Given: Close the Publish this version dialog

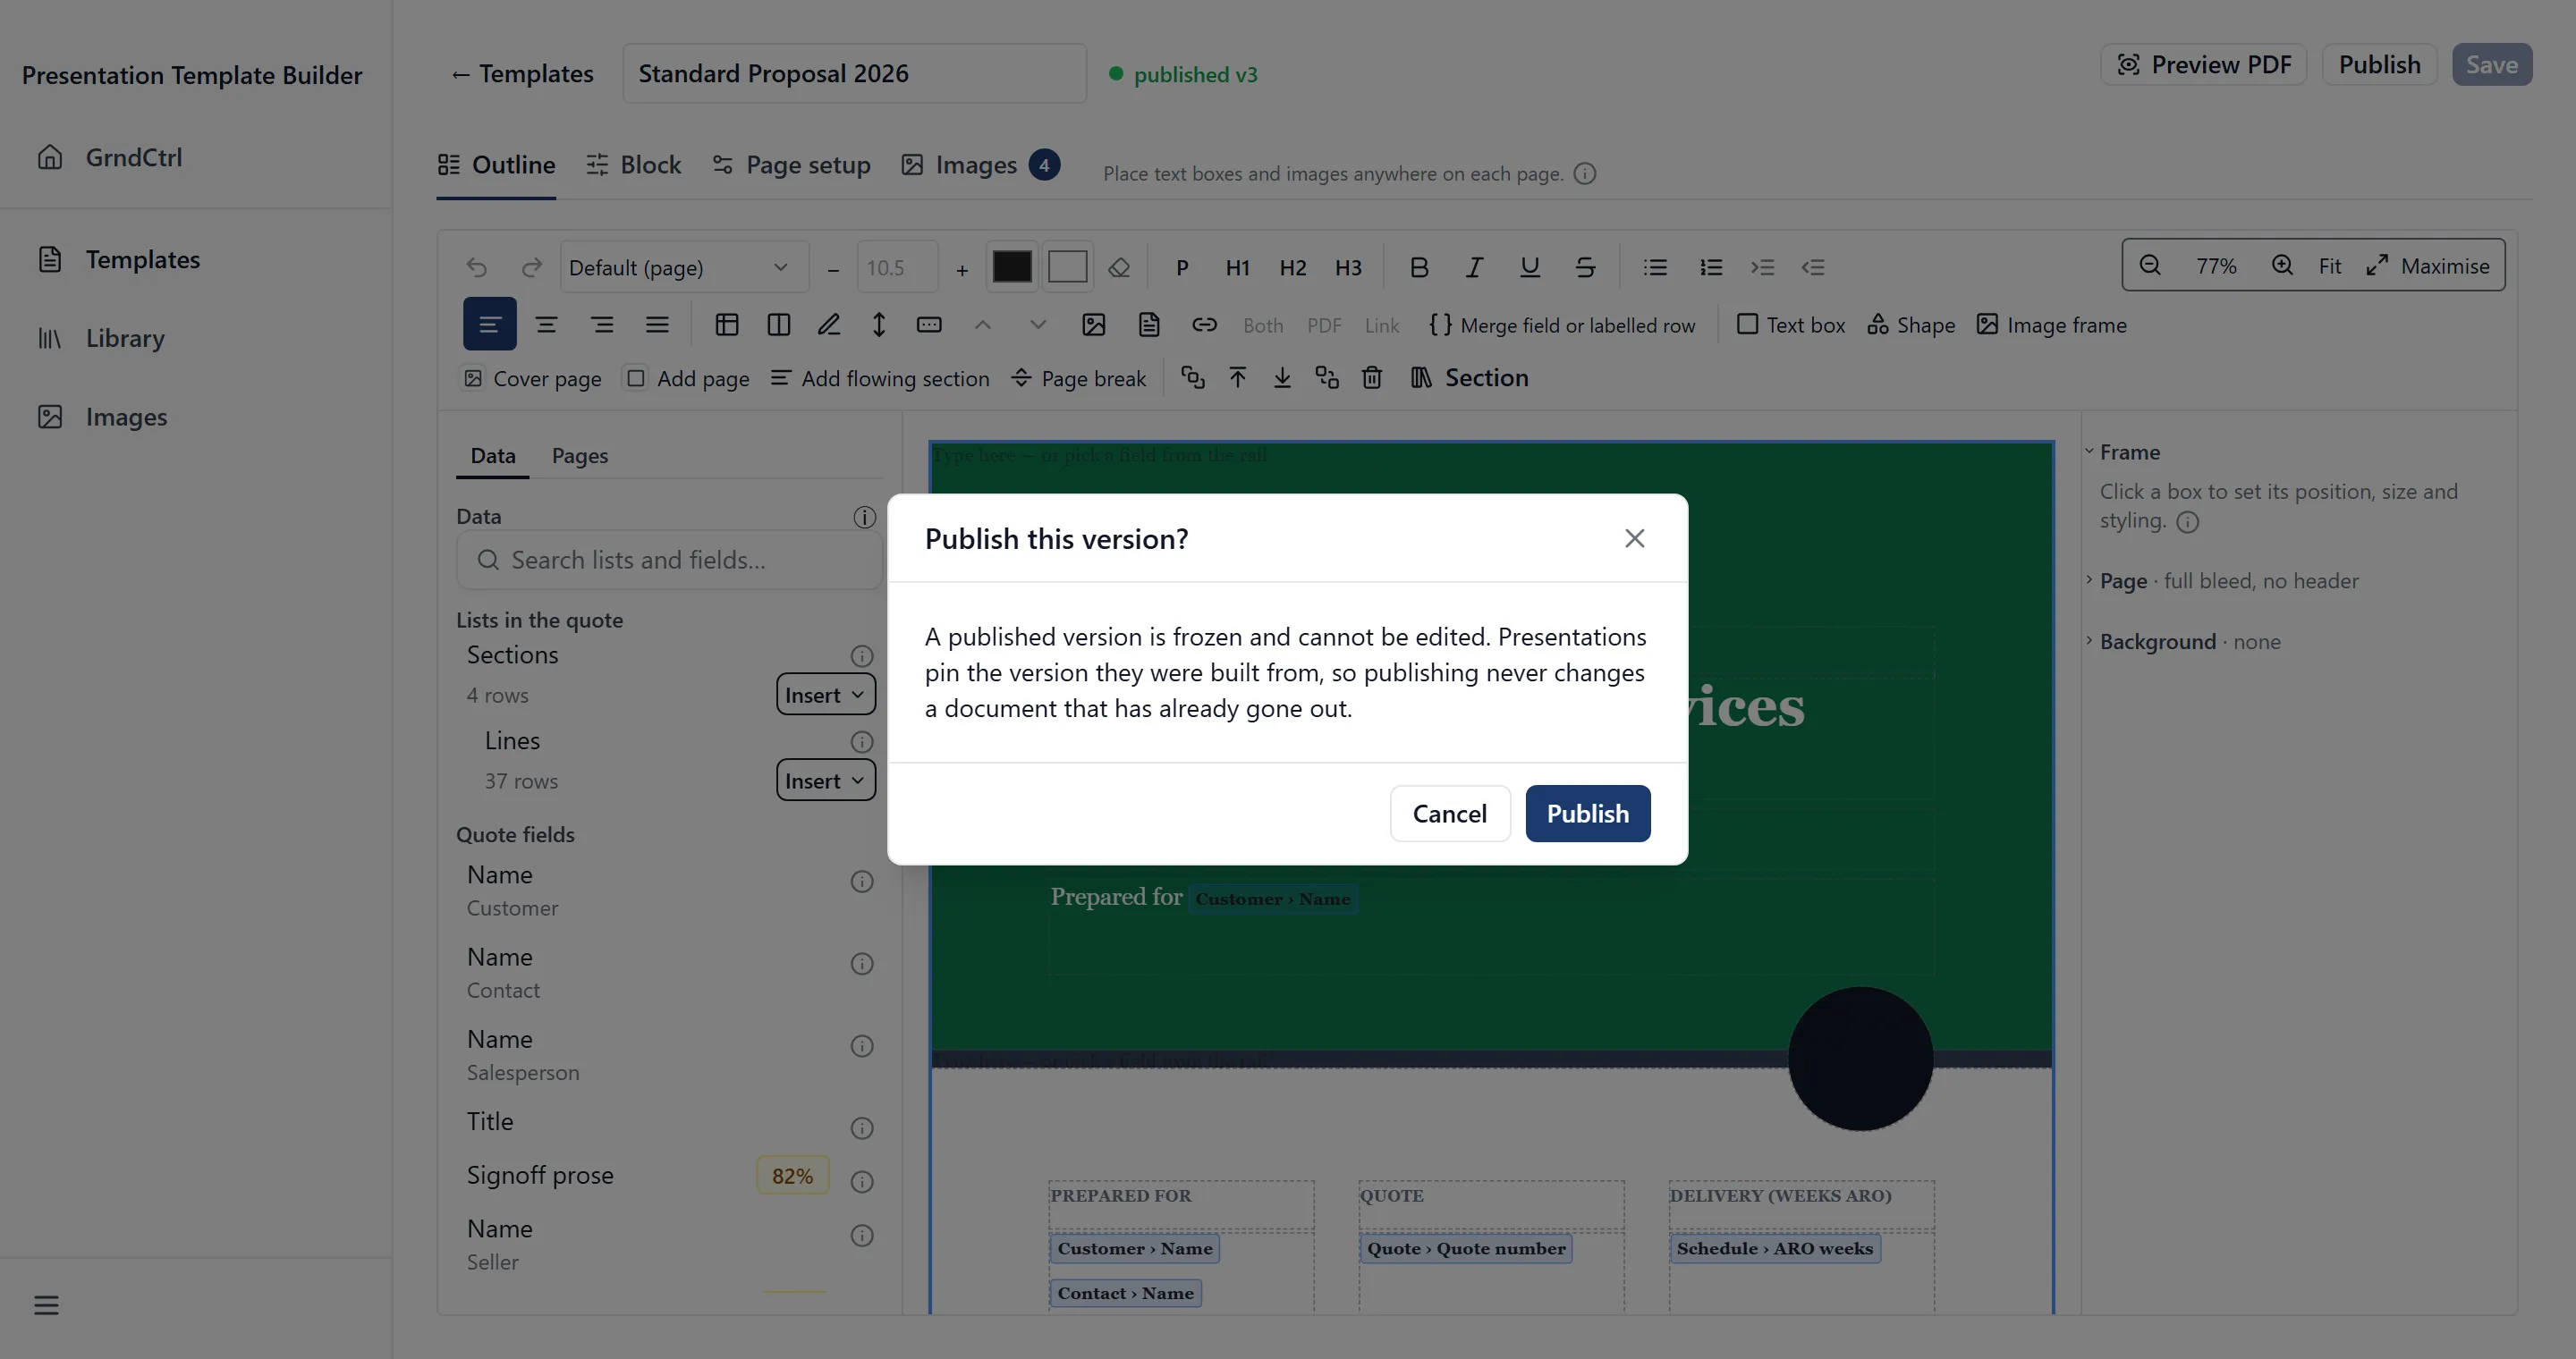Looking at the screenshot, I should point(1635,538).
